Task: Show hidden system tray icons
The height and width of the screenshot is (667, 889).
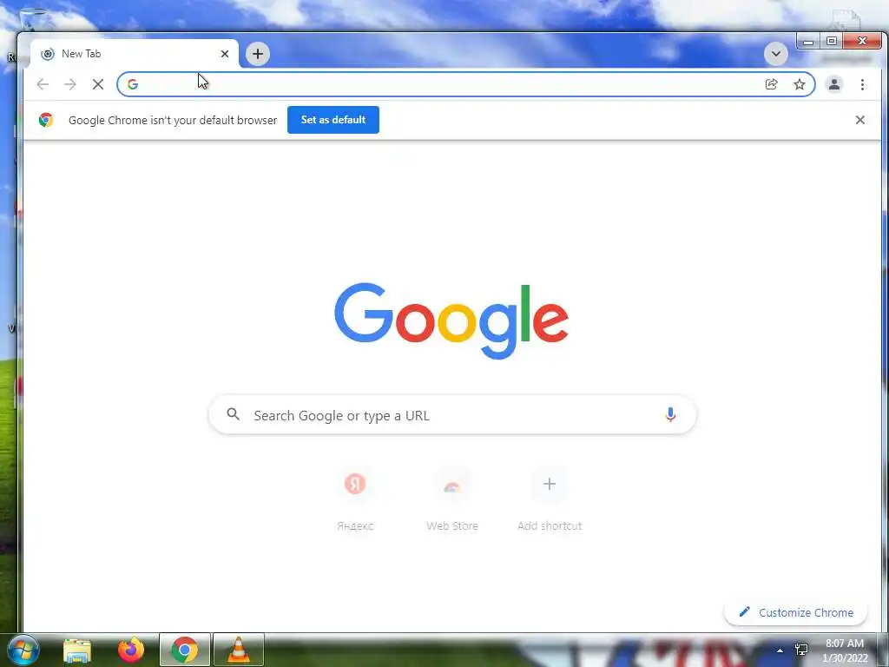Action: (x=780, y=650)
